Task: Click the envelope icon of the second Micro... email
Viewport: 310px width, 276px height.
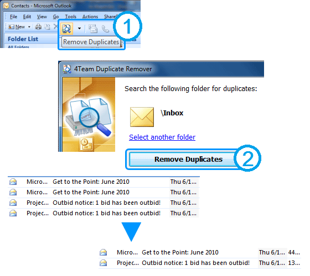Action: (x=13, y=192)
